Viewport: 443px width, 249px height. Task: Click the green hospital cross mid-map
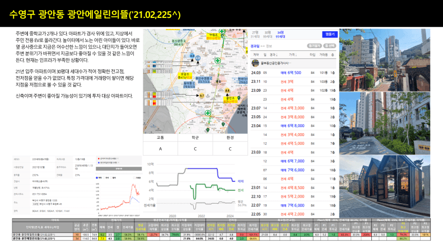pyautogui.click(x=217, y=60)
